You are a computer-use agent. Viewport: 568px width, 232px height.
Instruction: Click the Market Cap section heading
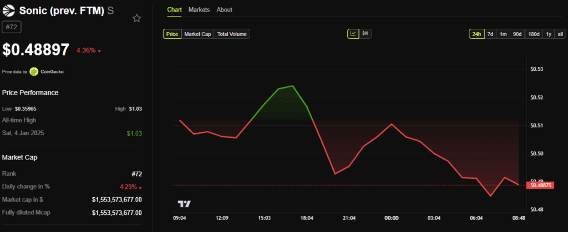coord(19,157)
